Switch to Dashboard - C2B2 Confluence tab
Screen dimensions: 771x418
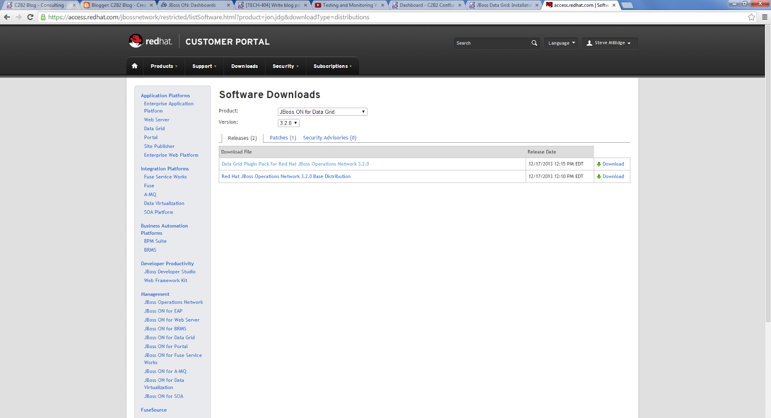point(426,5)
